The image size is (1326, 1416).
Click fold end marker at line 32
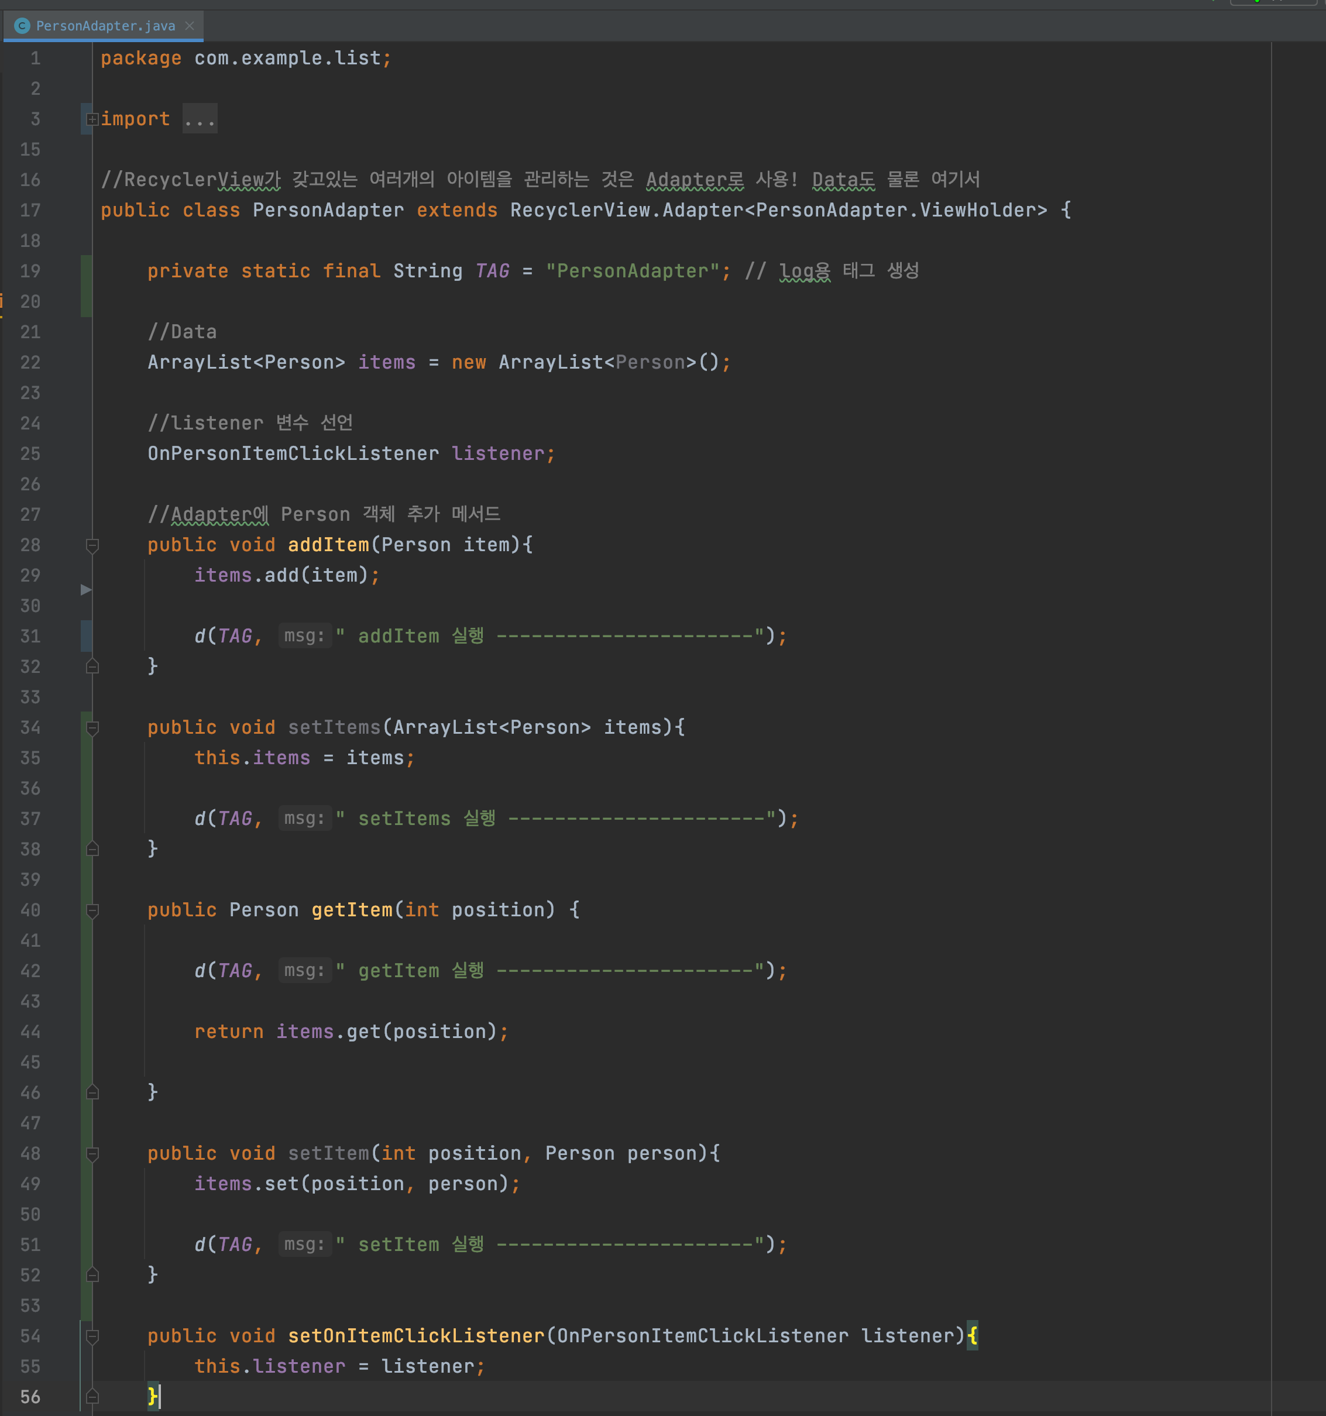pyautogui.click(x=92, y=666)
